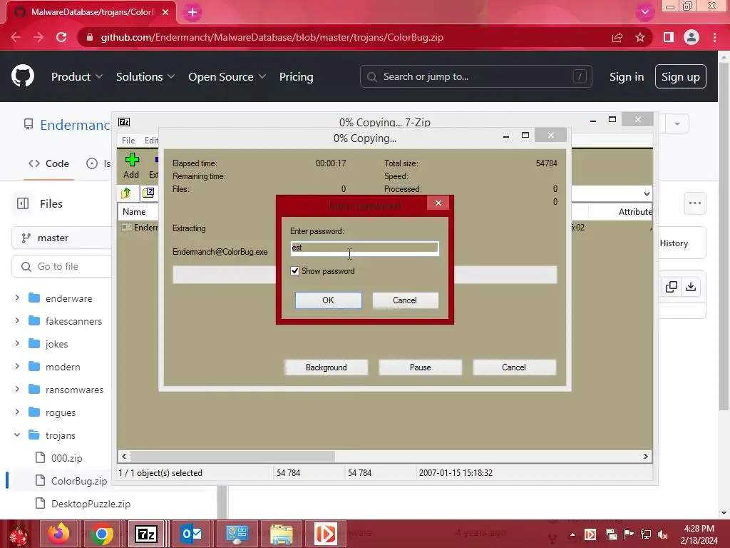Image resolution: width=730 pixels, height=548 pixels.
Task: Click Sign up button
Action: [x=681, y=77]
